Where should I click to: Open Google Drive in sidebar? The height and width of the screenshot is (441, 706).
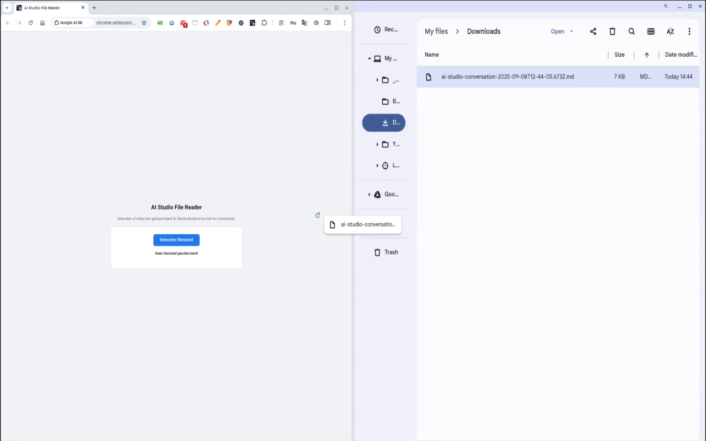click(386, 195)
